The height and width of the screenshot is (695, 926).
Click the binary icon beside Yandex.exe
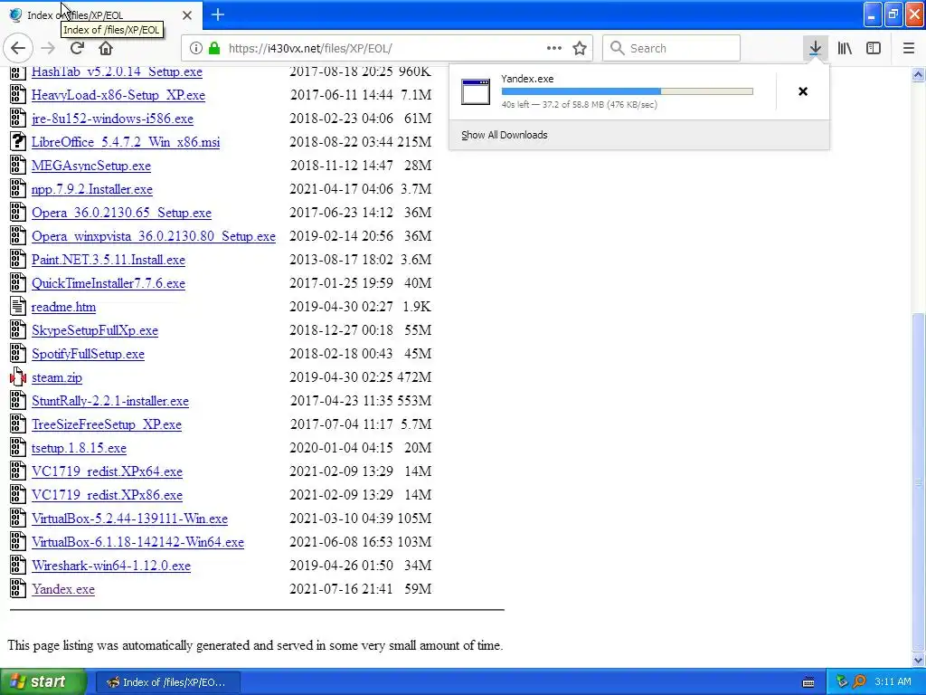tap(18, 588)
